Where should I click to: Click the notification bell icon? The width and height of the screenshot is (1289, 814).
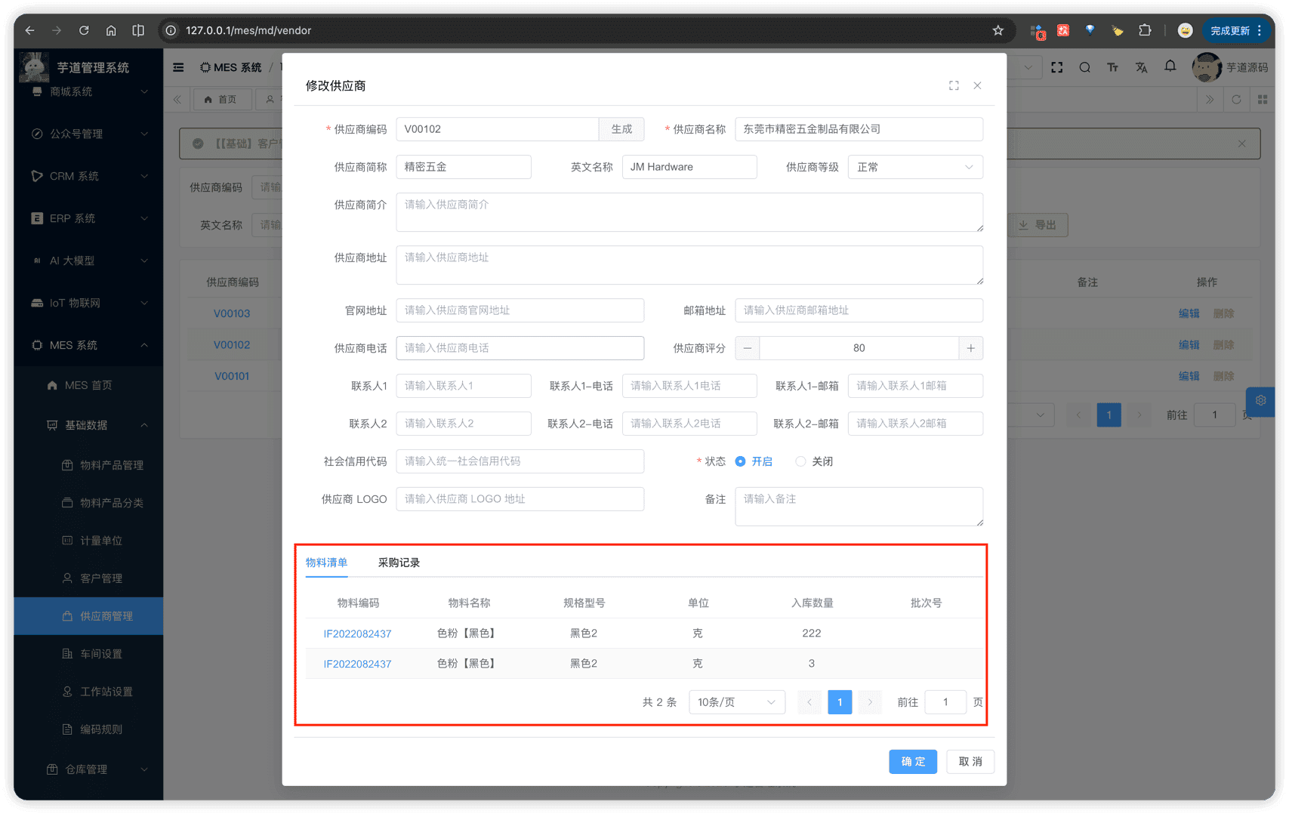click(1170, 66)
